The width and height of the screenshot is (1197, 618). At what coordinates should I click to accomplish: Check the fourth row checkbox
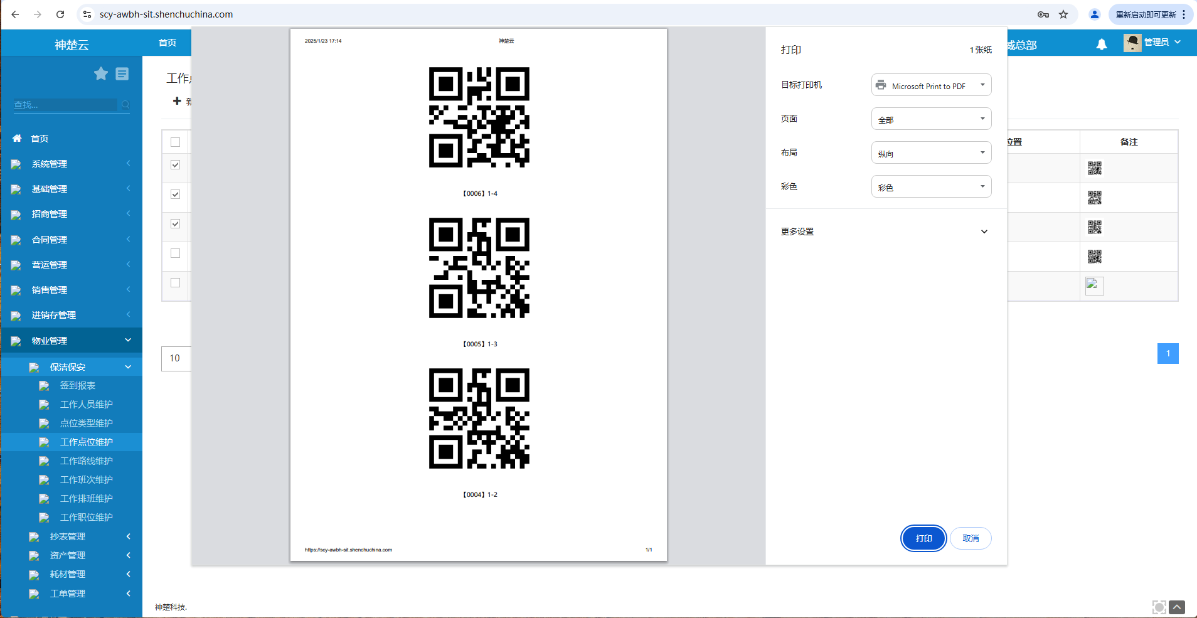(x=176, y=253)
